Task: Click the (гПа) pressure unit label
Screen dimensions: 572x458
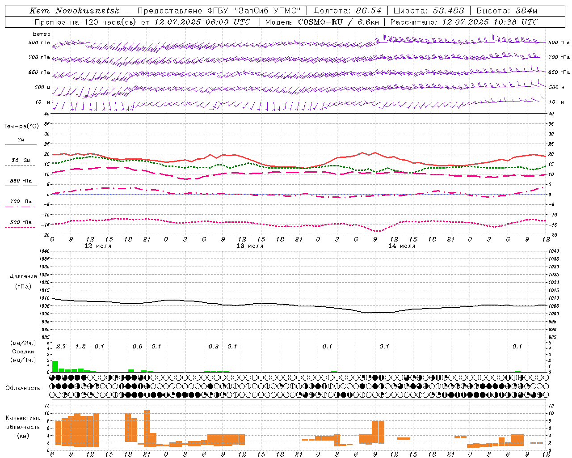Action: [23, 286]
